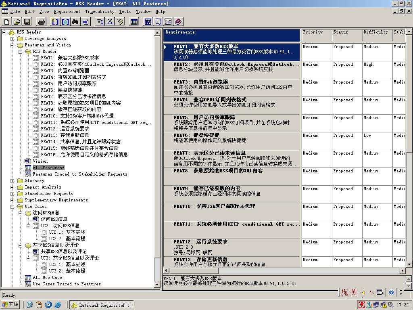Click the Internet Explorer quick launch icon
Viewport: 413px width, 310px height.
pos(57,305)
